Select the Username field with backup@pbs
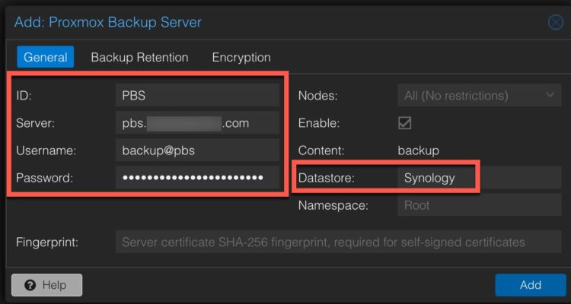571x304 pixels. click(x=197, y=150)
